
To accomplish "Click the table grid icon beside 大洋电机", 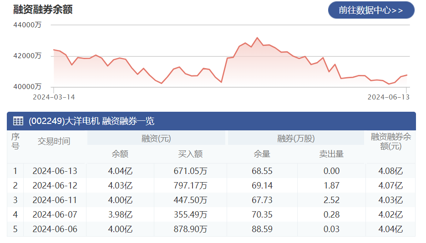I will 18,121.
